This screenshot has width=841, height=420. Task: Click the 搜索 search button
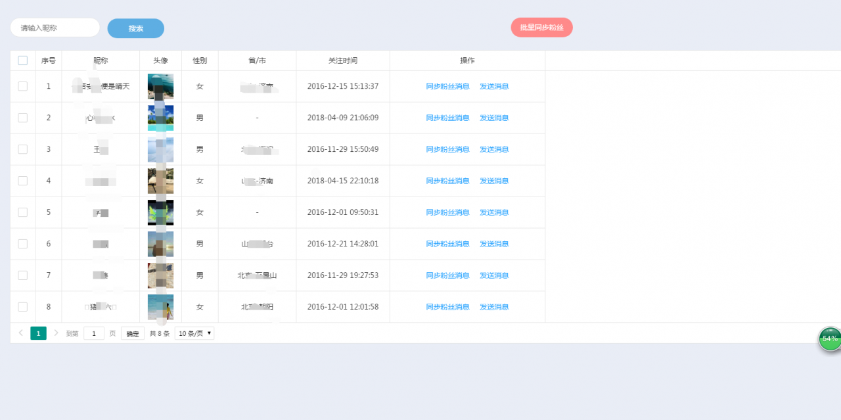coord(135,28)
